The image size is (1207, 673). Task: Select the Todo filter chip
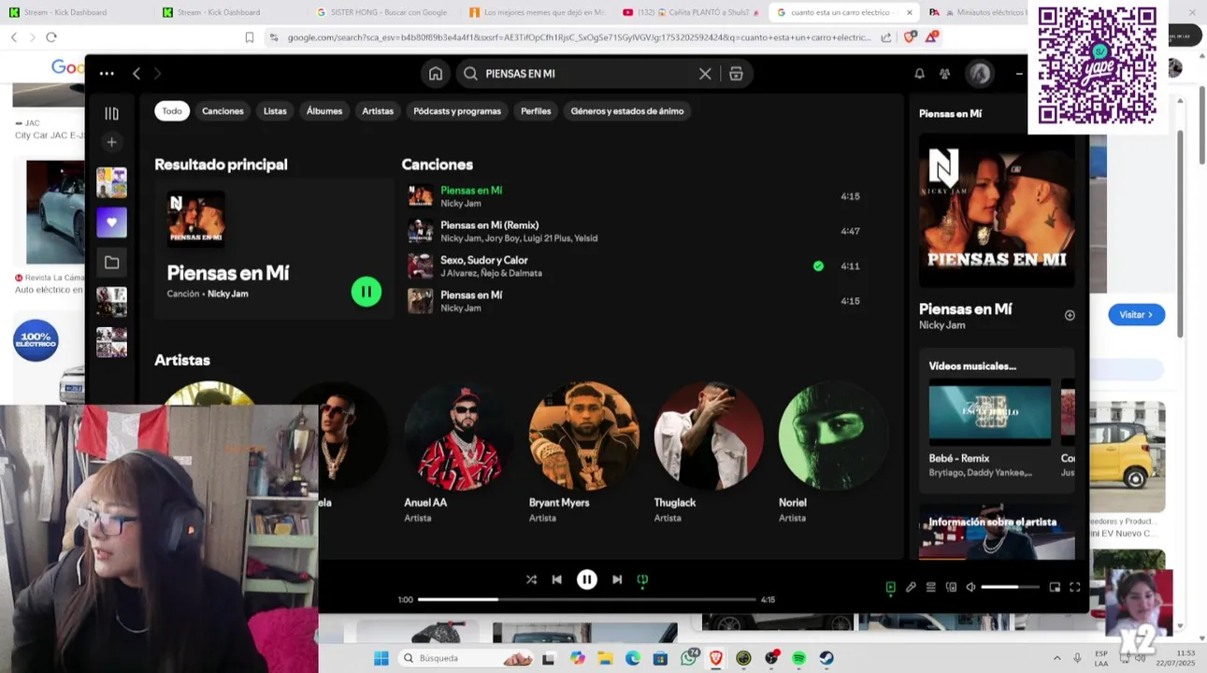[x=172, y=111]
